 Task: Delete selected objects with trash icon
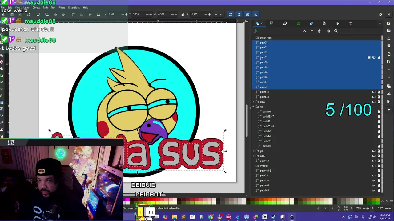point(319,31)
